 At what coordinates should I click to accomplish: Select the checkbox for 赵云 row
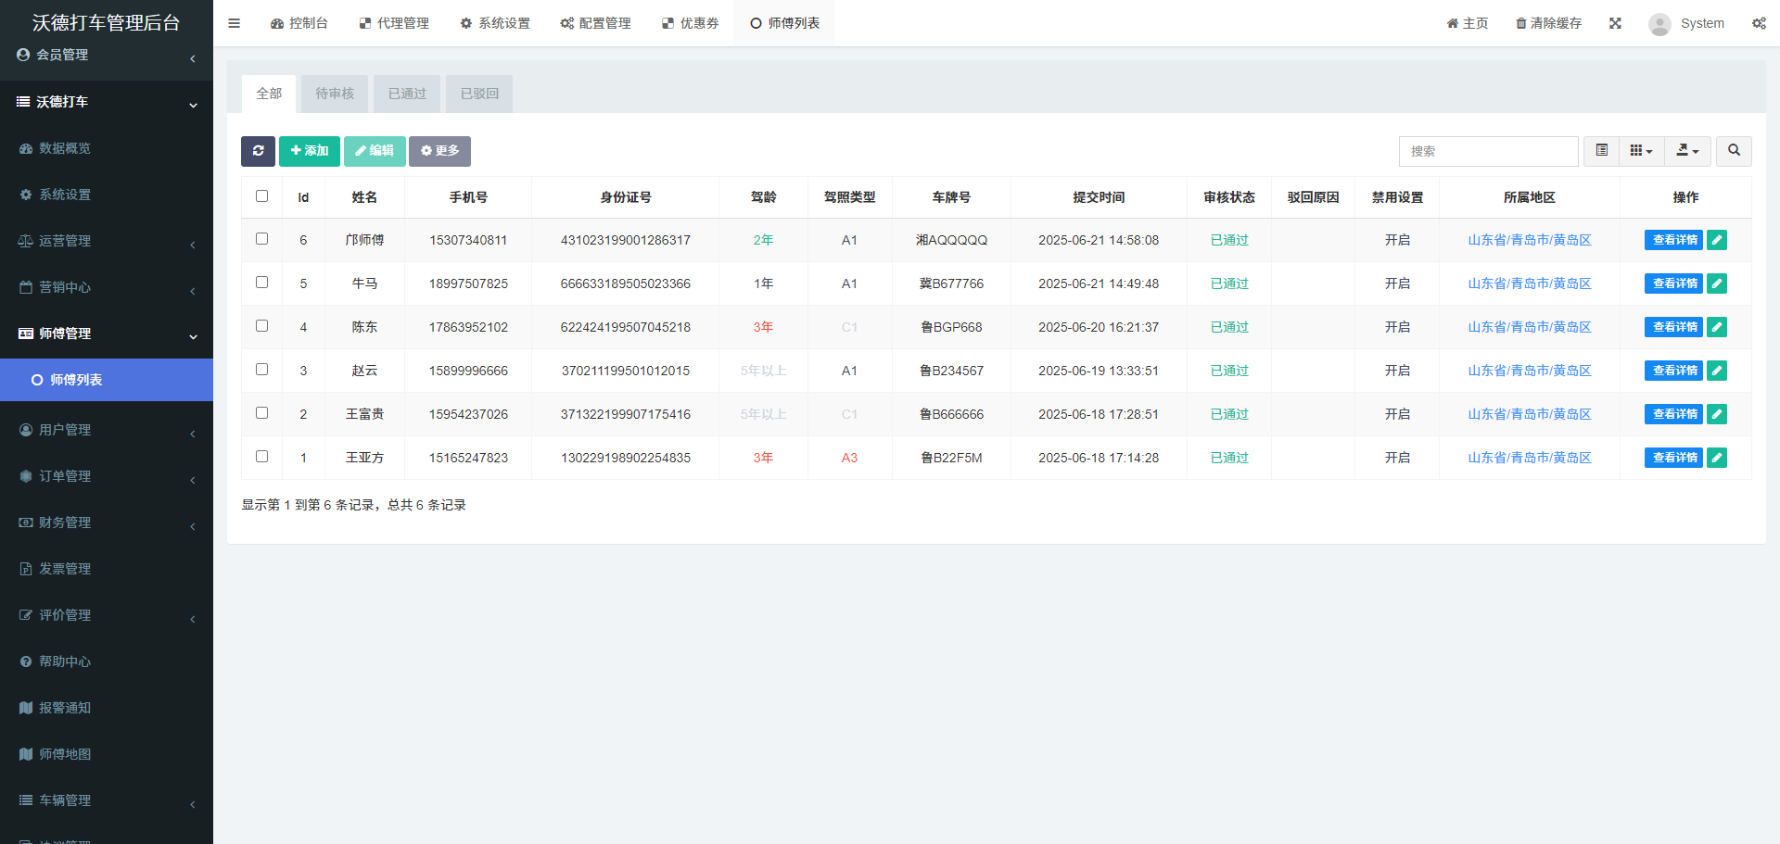[x=261, y=370]
